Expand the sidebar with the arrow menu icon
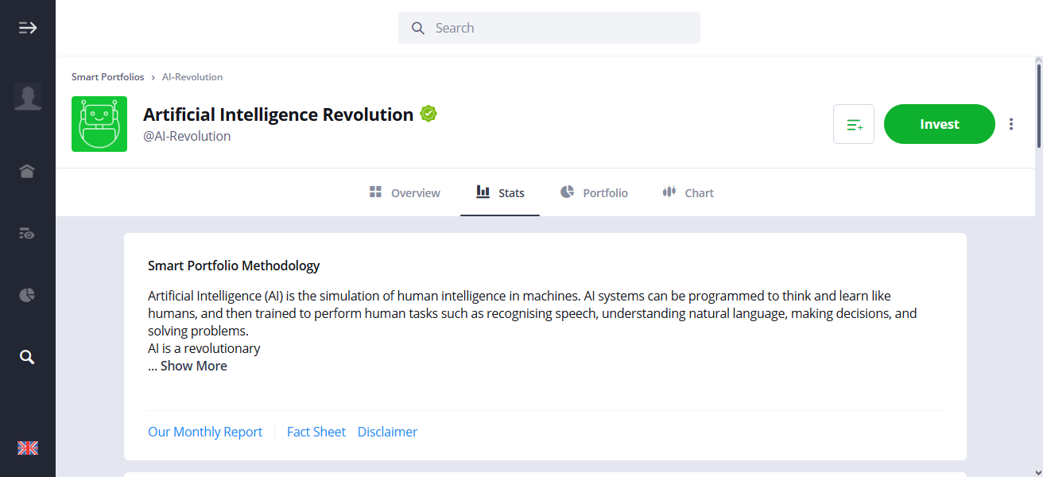 [28, 28]
